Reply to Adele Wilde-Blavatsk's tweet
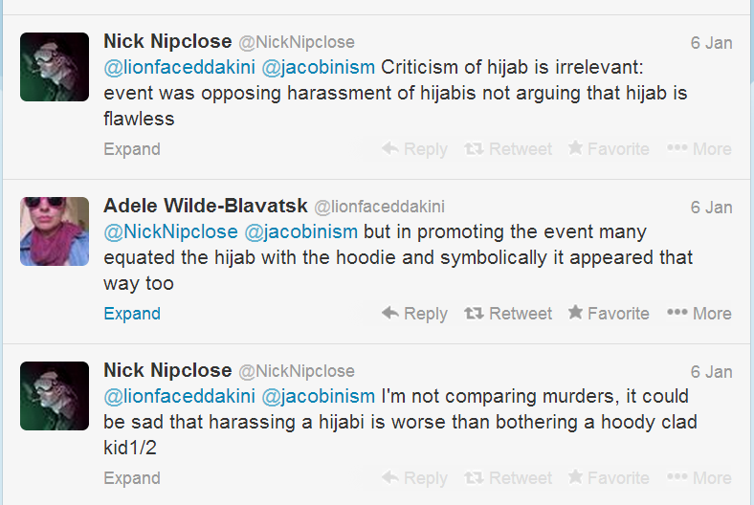This screenshot has width=754, height=505. (414, 314)
